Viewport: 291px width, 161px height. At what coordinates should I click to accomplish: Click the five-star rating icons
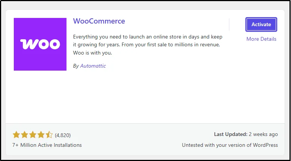click(32, 135)
